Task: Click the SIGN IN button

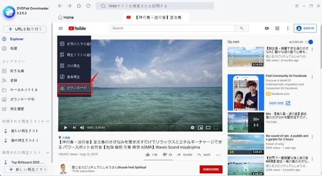Action: (305, 28)
